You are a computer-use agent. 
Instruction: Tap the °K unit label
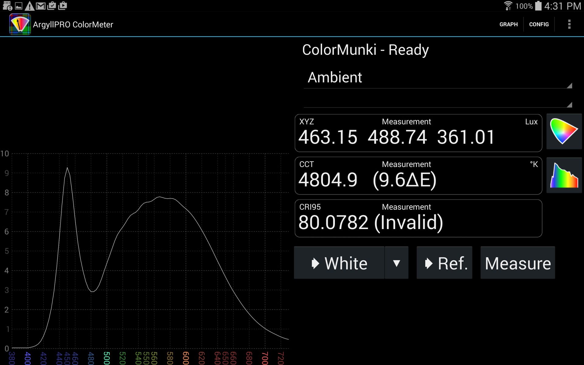pos(534,164)
